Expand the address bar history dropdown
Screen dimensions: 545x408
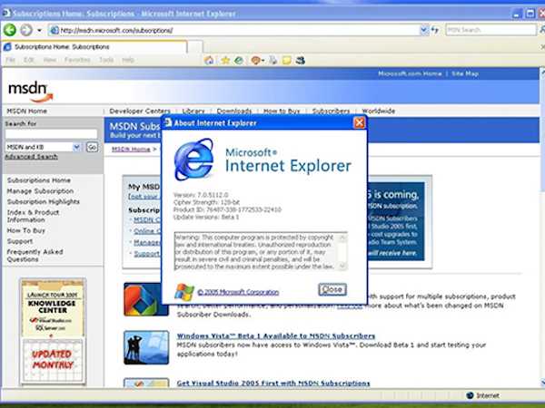[x=423, y=30]
